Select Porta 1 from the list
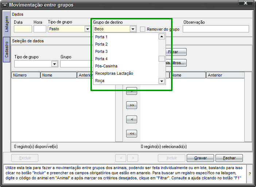The height and width of the screenshot is (187, 256). (x=126, y=37)
